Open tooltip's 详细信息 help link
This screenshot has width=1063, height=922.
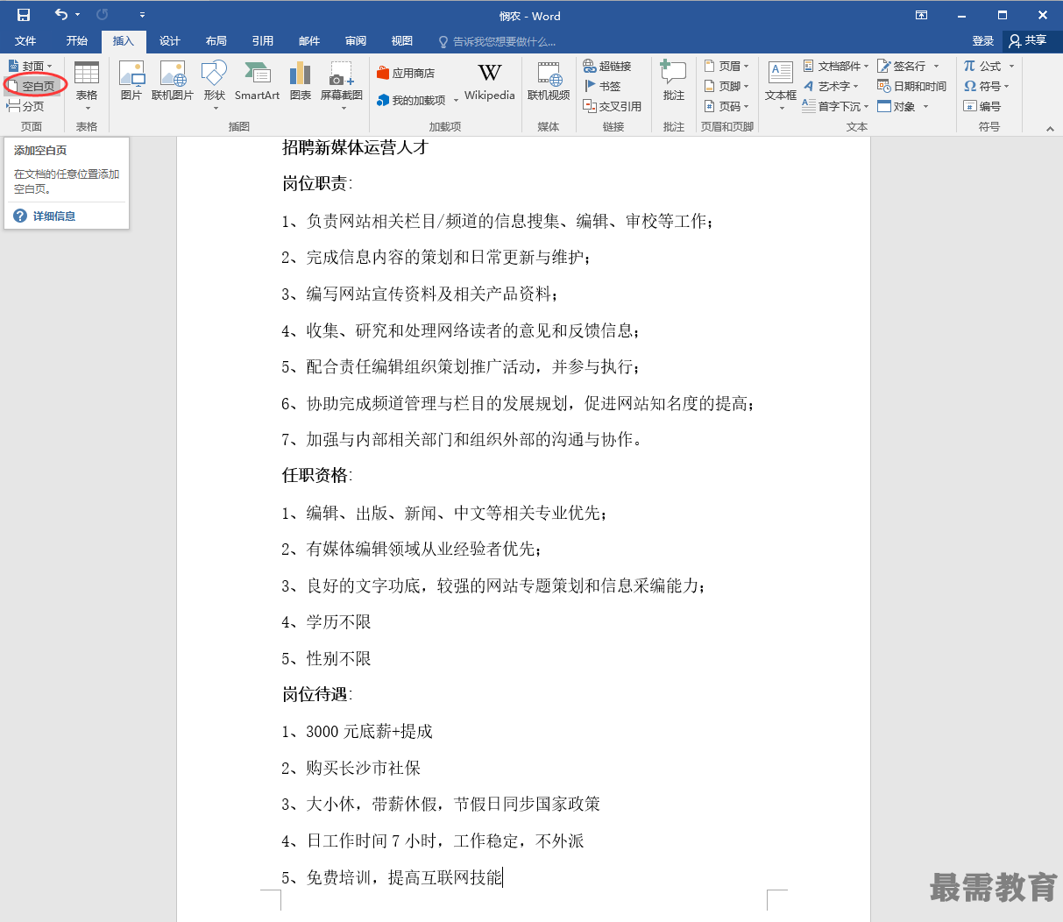pyautogui.click(x=54, y=216)
